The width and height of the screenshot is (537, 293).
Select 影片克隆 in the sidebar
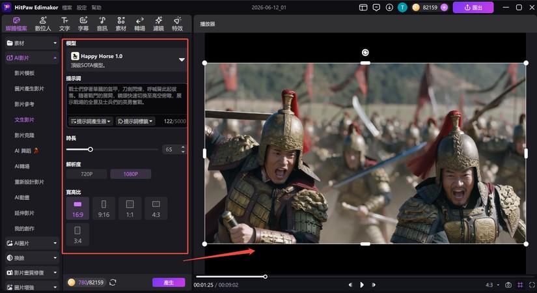coord(24,135)
